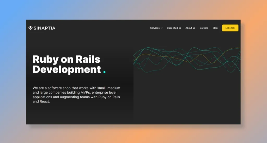This screenshot has height=143, width=267.
Task: Open the Services menu
Action: (155, 28)
